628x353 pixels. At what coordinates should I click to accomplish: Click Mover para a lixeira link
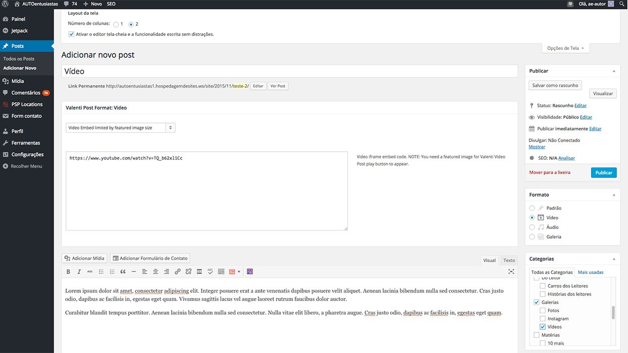coord(549,172)
